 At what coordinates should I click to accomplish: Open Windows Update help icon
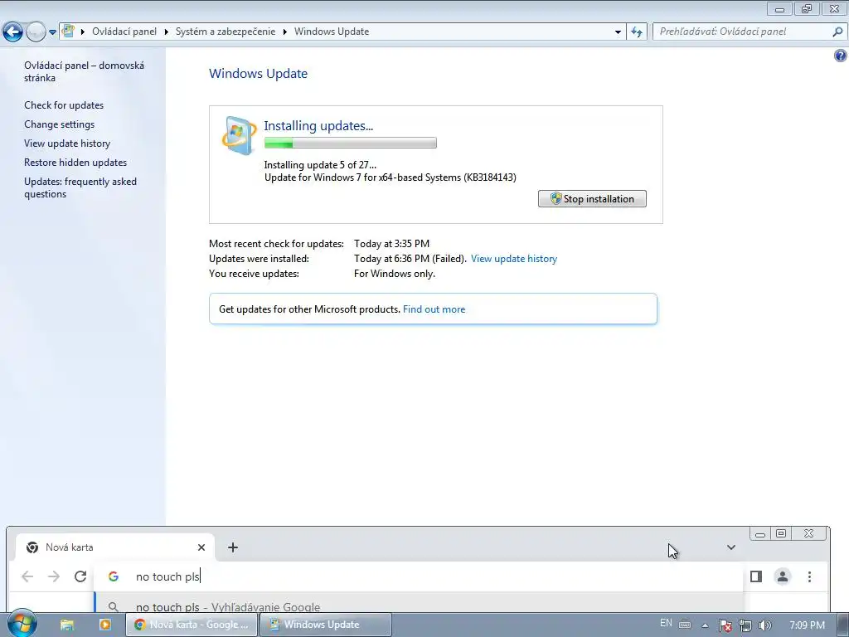[841, 56]
